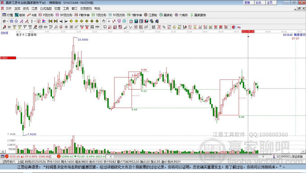This screenshot has height=173, width=306.
Task: Jump to first bar icon
Action: (50, 21)
